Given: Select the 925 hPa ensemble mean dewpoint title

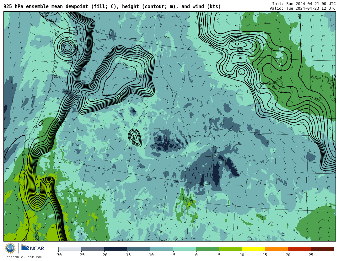Looking at the screenshot, I should (x=112, y=7).
